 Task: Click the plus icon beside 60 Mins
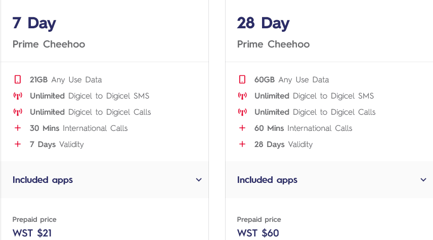click(x=242, y=128)
